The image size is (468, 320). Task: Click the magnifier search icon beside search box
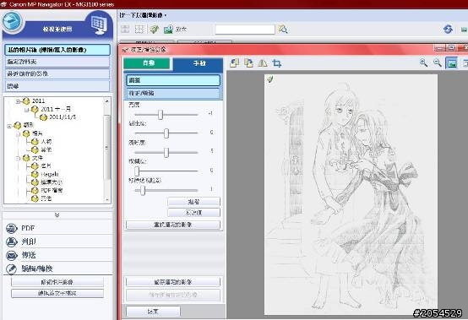point(283,30)
